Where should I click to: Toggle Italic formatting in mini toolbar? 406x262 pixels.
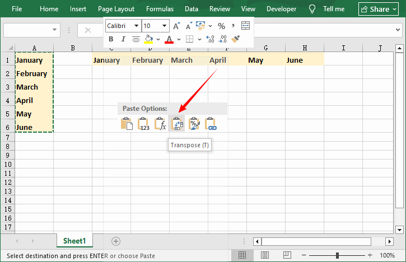click(x=123, y=39)
